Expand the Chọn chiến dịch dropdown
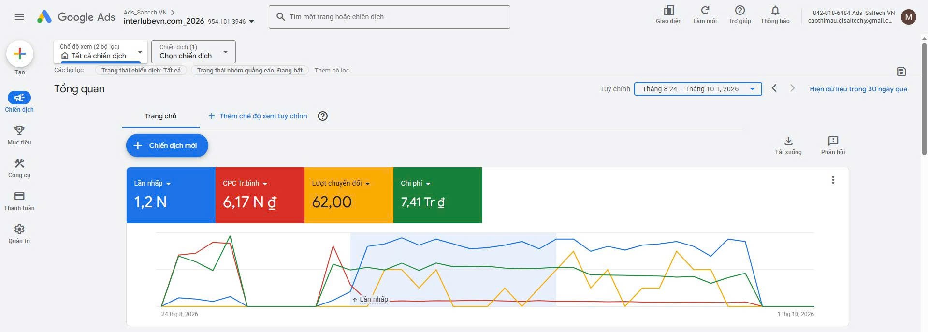 [193, 51]
